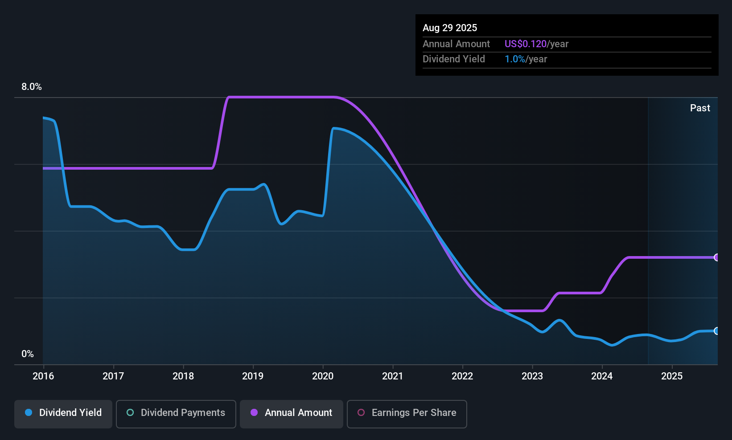Click the 8.0% y-axis label
Image resolution: width=732 pixels, height=440 pixels.
[32, 87]
